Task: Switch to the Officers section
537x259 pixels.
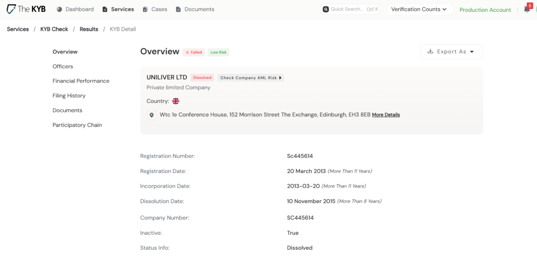Action: (63, 66)
